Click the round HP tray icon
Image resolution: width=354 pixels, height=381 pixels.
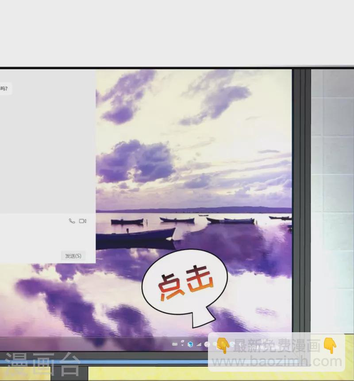(207, 344)
